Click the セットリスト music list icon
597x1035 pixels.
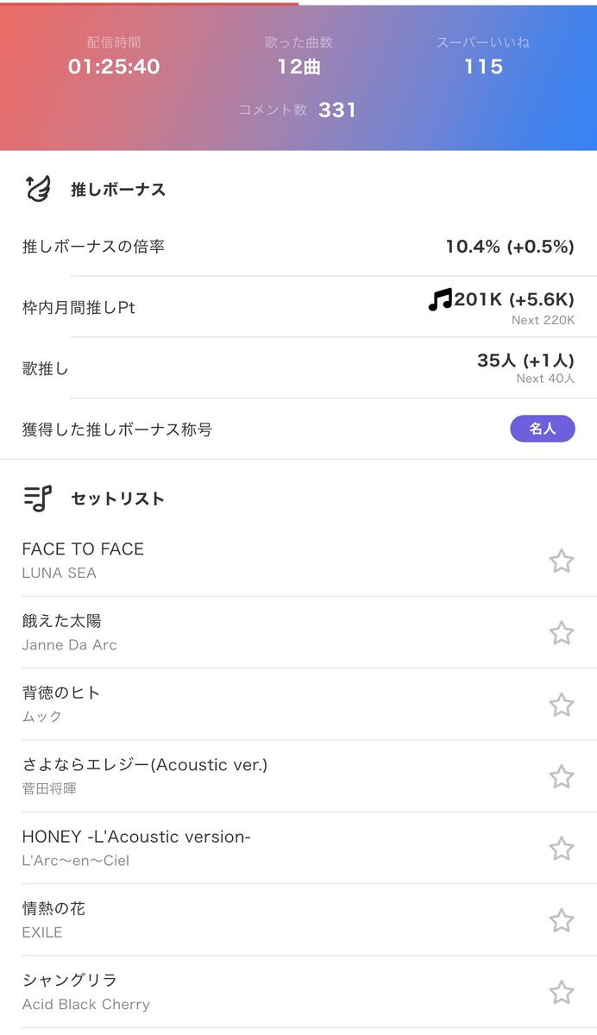coord(39,498)
